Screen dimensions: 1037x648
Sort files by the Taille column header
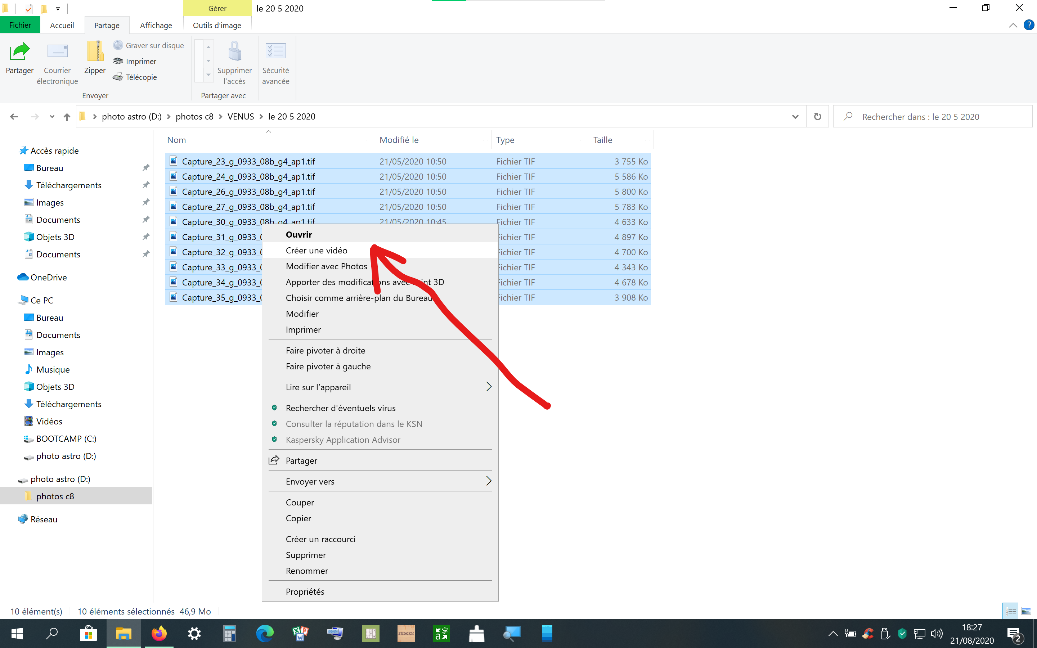click(602, 140)
